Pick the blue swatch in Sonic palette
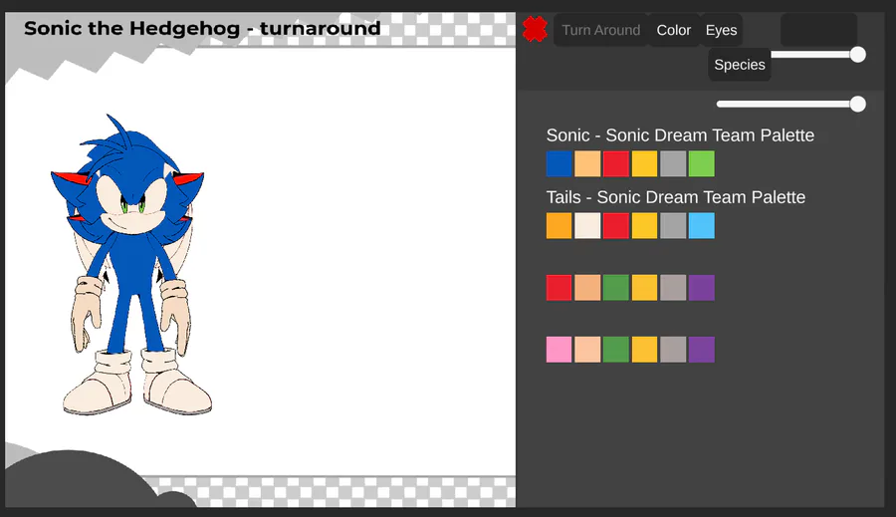896x517 pixels. [x=559, y=163]
